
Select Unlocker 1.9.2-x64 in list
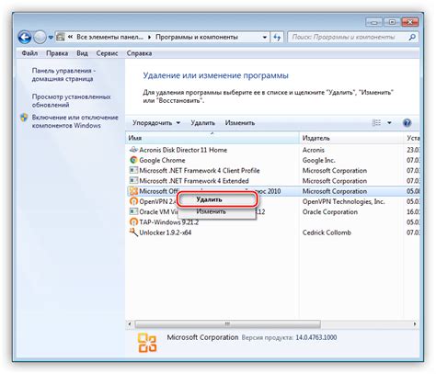pos(273,232)
